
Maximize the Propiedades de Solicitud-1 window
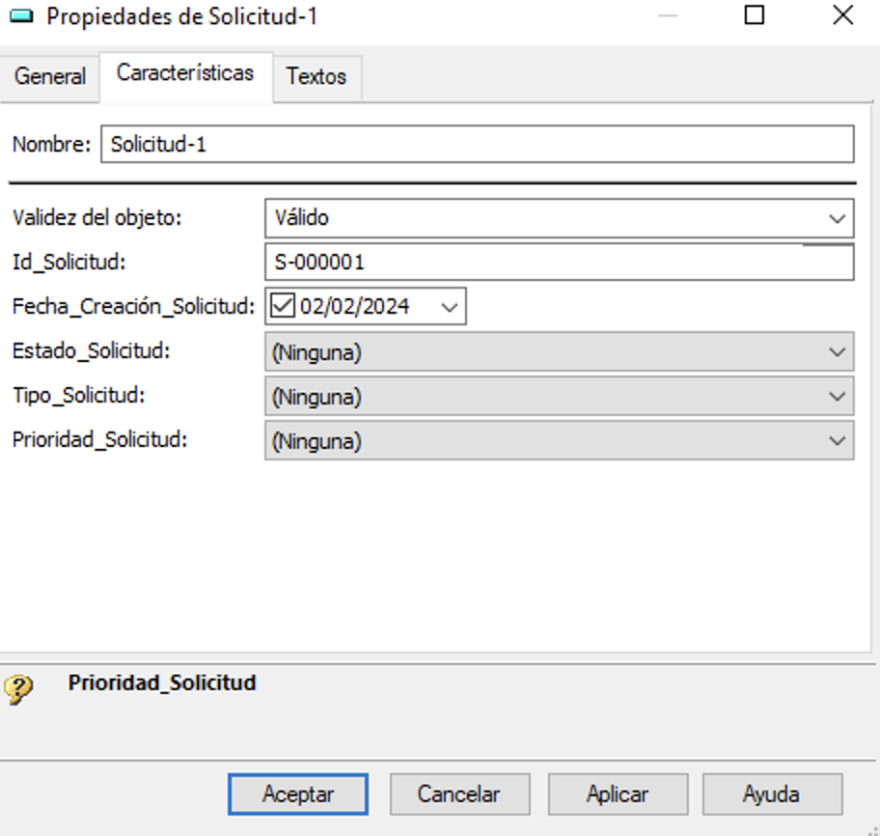[x=754, y=15]
